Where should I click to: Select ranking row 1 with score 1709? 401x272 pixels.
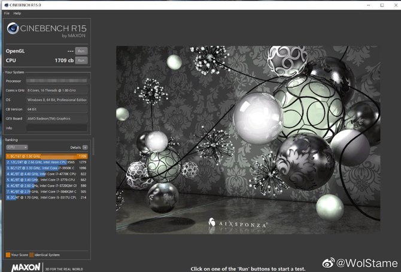[x=47, y=156]
